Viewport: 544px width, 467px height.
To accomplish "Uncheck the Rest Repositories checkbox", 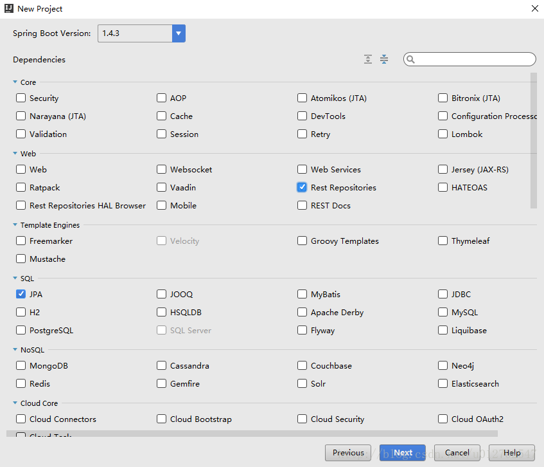I will [x=302, y=188].
